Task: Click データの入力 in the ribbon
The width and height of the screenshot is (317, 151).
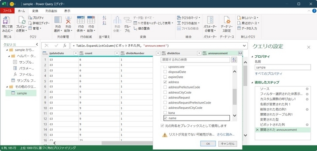Action: click(247, 28)
